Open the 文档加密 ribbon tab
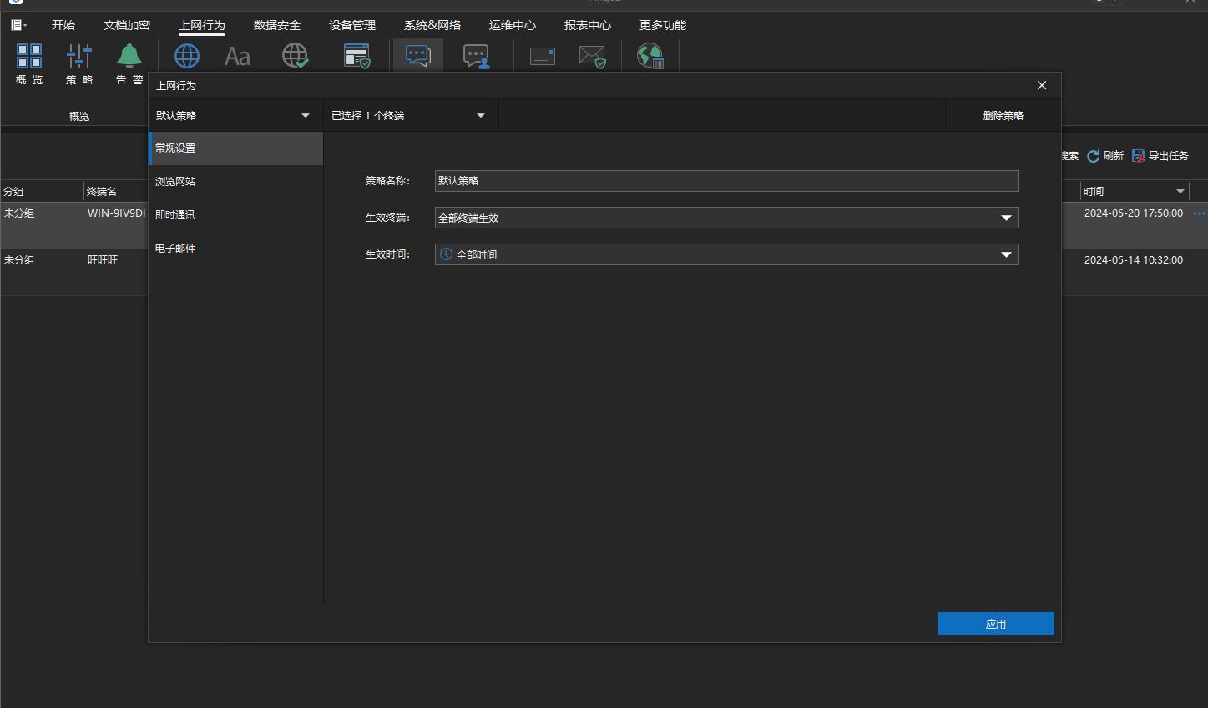This screenshot has height=708, width=1208. coord(127,25)
